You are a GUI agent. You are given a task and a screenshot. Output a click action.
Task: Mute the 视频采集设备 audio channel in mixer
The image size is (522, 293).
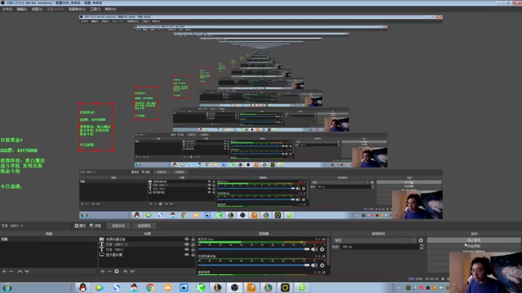tap(314, 265)
